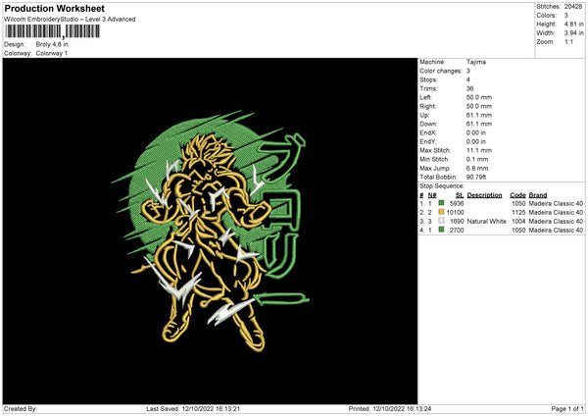The width and height of the screenshot is (588, 416).
Task: Click thread code 1125
Action: 518,213
